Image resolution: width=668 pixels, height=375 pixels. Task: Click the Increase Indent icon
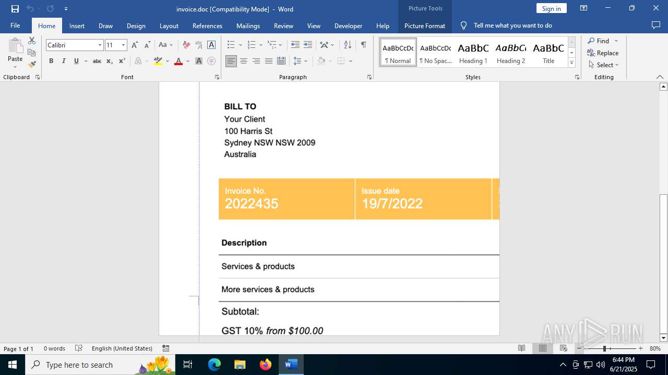pos(308,45)
